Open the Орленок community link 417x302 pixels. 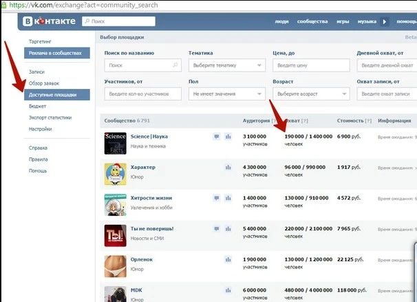coord(142,259)
